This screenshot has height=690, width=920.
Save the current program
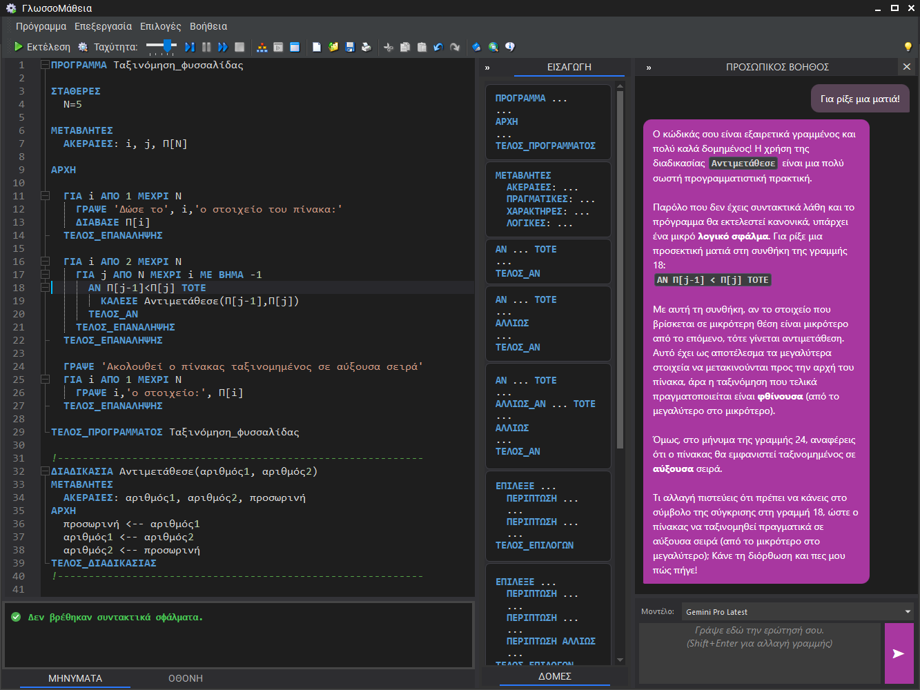pos(350,47)
